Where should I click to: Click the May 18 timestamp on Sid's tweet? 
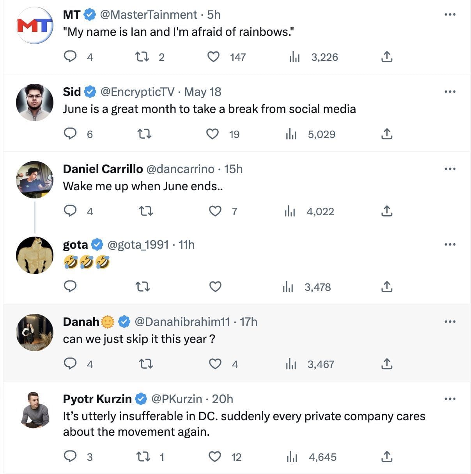pos(202,92)
